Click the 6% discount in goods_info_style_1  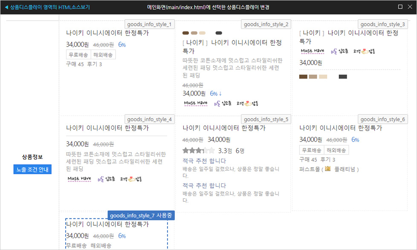(122, 45)
